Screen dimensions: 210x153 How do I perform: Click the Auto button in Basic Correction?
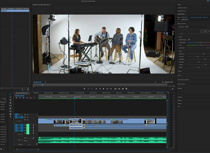click(204, 31)
